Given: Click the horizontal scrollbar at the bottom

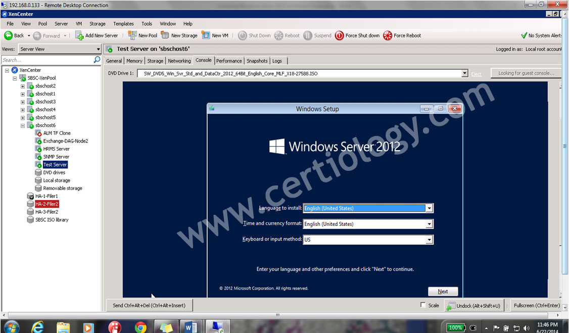Looking at the screenshot, I should click(x=277, y=315).
